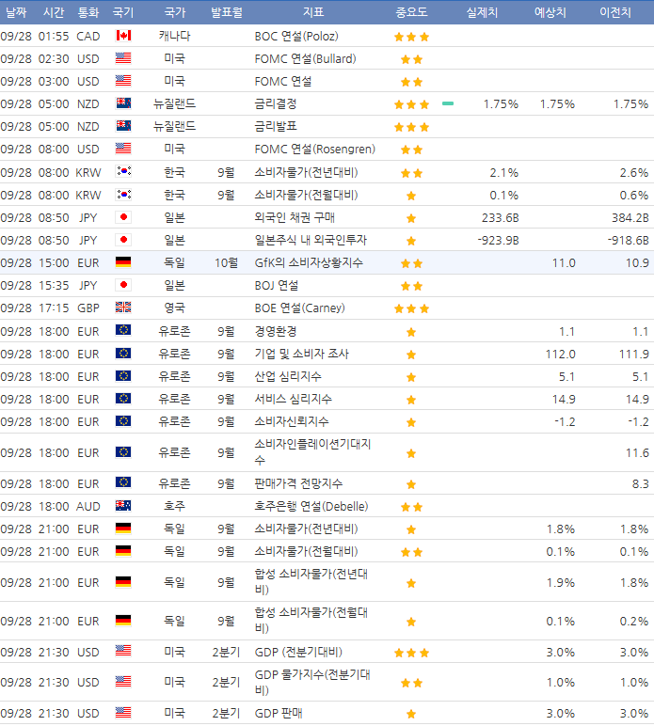This screenshot has height=726, width=654.
Task: Click the Japan flag in the BOJ 연설 row
Action: (123, 285)
